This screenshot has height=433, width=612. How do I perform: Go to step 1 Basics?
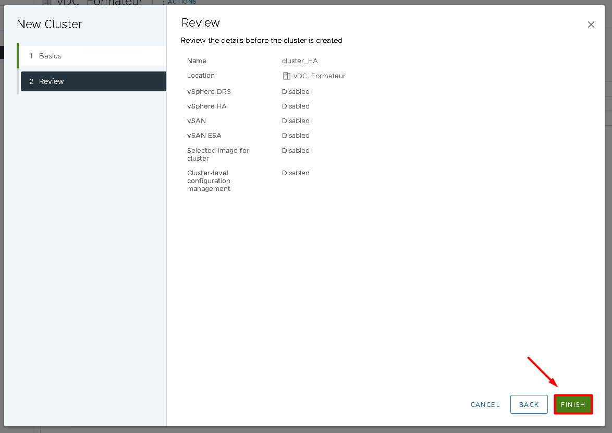[94, 56]
